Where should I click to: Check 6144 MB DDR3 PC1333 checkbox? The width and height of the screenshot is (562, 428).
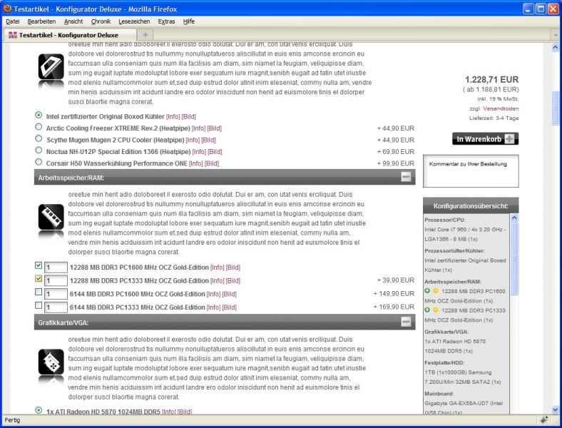pos(39,305)
